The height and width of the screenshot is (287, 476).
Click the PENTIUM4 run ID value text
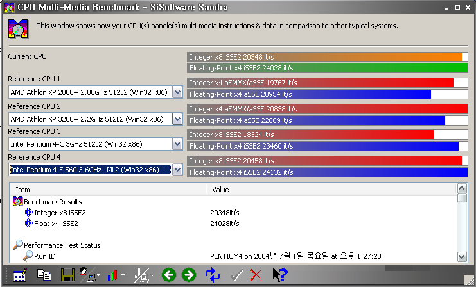pos(295,256)
